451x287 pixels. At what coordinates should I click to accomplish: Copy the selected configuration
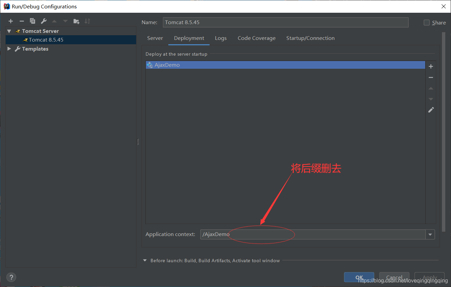click(x=33, y=21)
